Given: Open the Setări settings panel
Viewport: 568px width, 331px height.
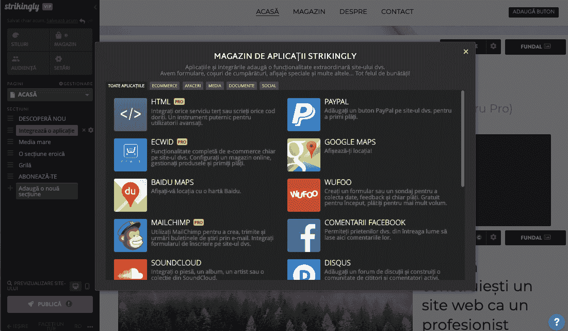Looking at the screenshot, I should pos(71,63).
